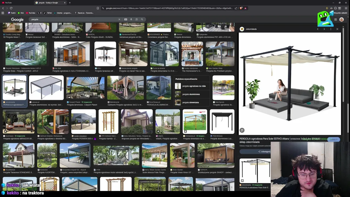This screenshot has height=197, width=350.
Task: Open Labona aluminium pergola thumbnail
Action: pyautogui.click(x=46, y=88)
